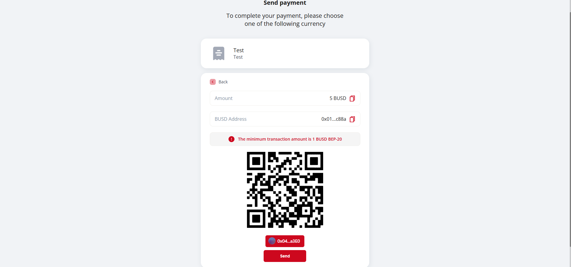The width and height of the screenshot is (571, 267).
Task: Click the pink back arrow icon
Action: (213, 82)
